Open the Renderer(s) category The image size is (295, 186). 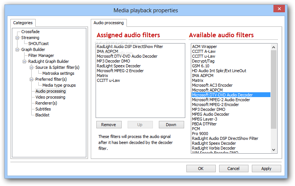tap(46, 103)
